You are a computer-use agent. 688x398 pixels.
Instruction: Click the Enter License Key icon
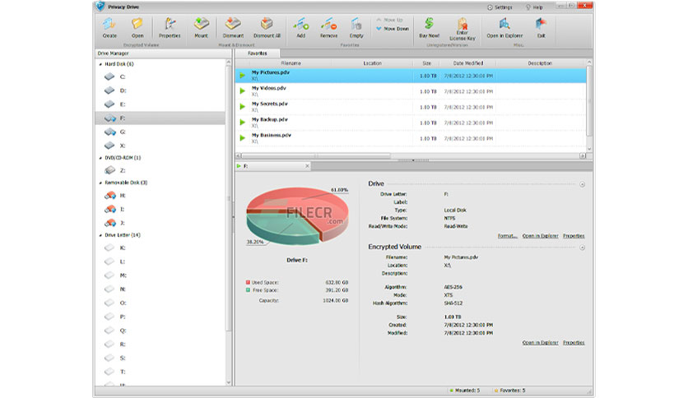pyautogui.click(x=462, y=30)
